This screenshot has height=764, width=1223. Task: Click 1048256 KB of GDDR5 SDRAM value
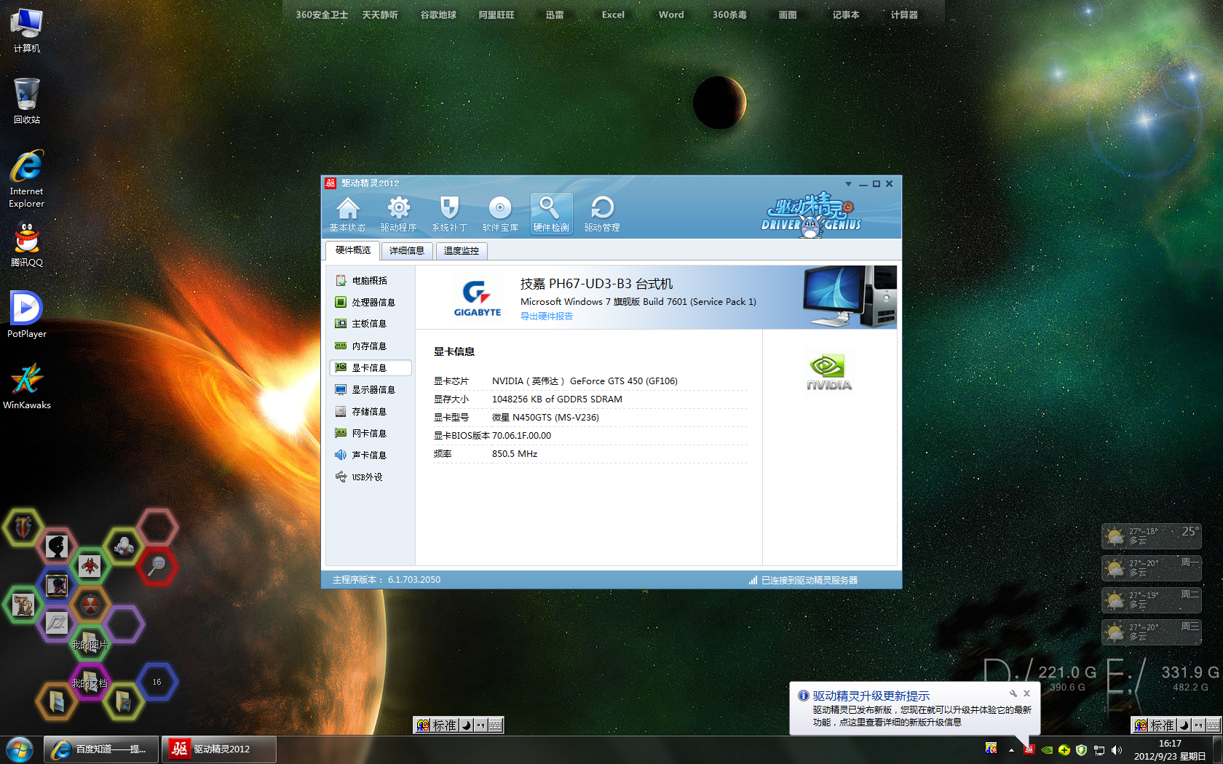pyautogui.click(x=557, y=399)
